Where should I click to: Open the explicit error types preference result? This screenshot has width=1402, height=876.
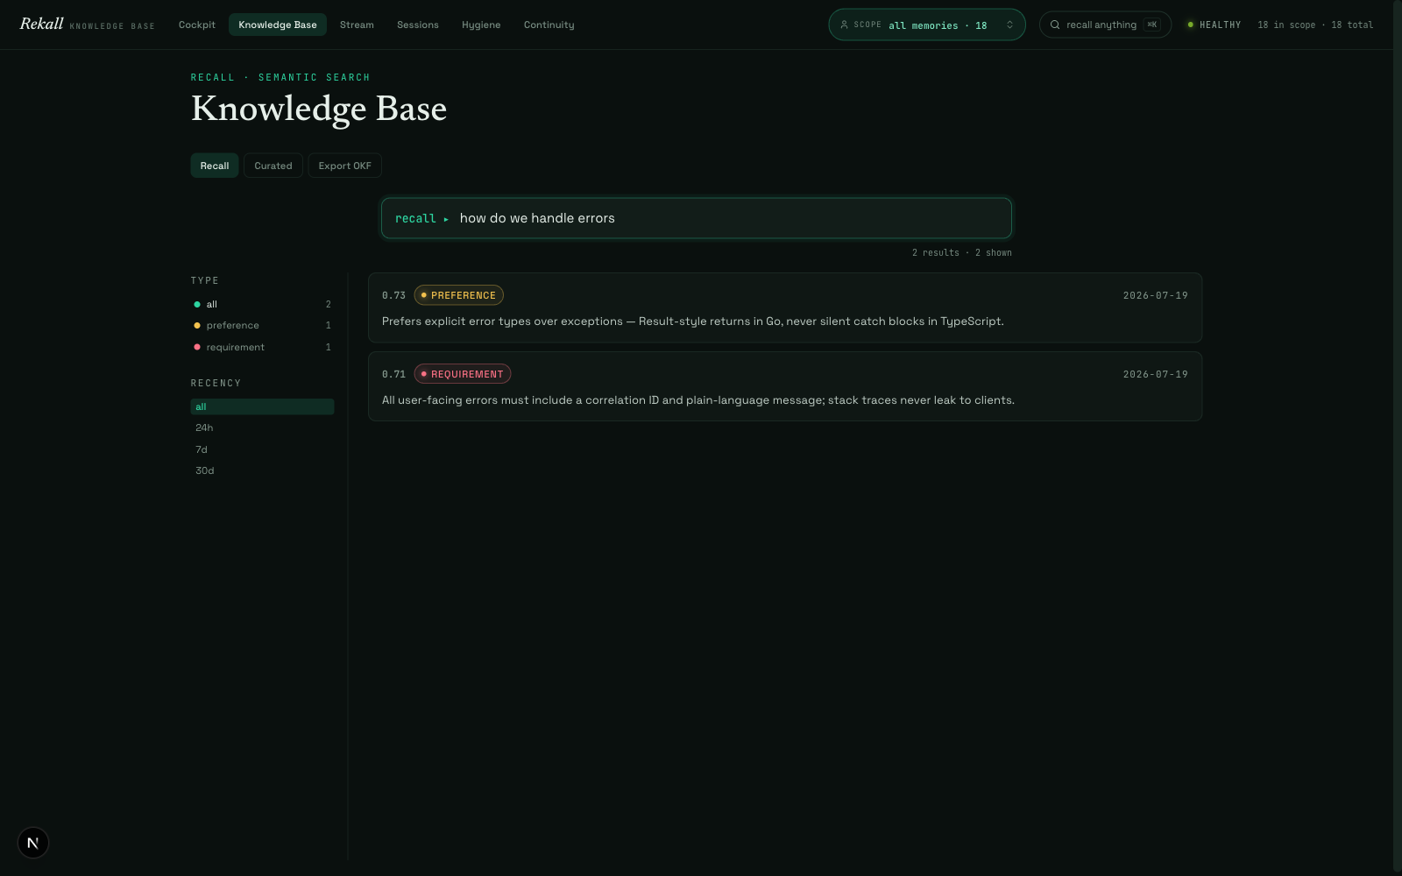[x=785, y=307]
